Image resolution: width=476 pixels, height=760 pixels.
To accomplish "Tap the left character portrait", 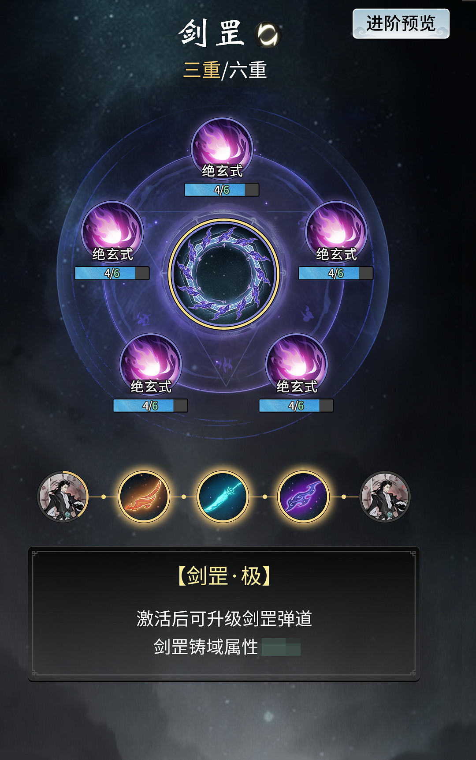I will (x=63, y=497).
